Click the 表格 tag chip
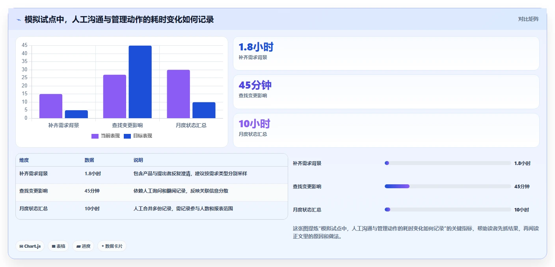 (58, 246)
